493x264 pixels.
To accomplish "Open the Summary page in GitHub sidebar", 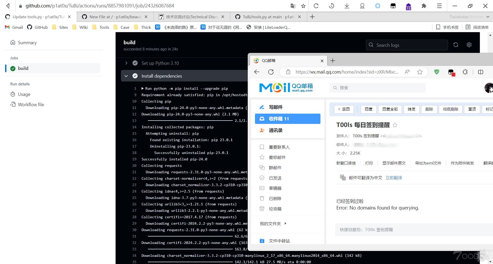I will (24, 42).
